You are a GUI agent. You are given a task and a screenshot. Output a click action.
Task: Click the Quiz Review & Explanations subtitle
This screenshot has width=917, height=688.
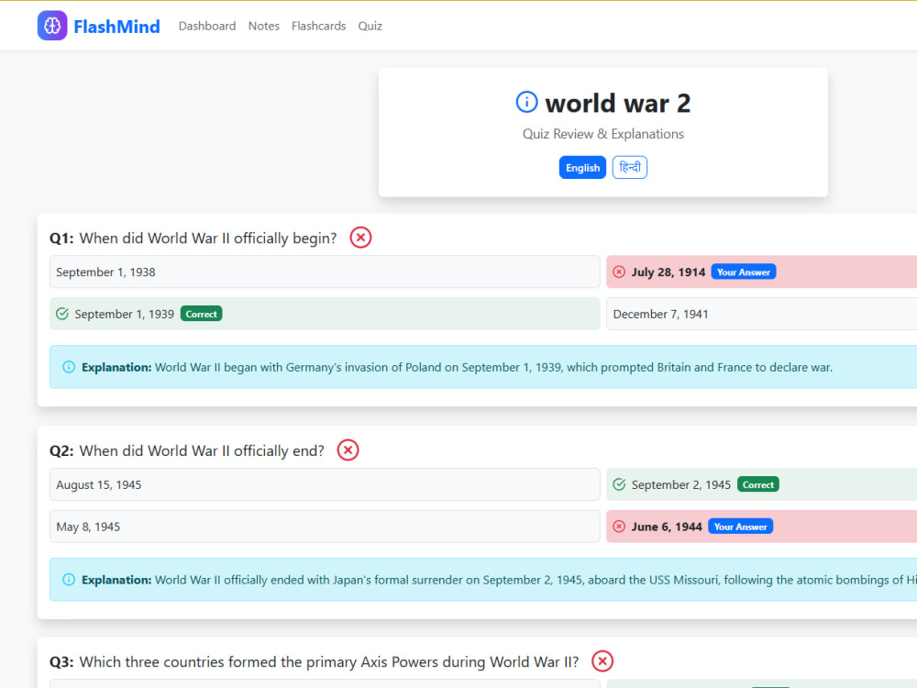[x=603, y=134]
